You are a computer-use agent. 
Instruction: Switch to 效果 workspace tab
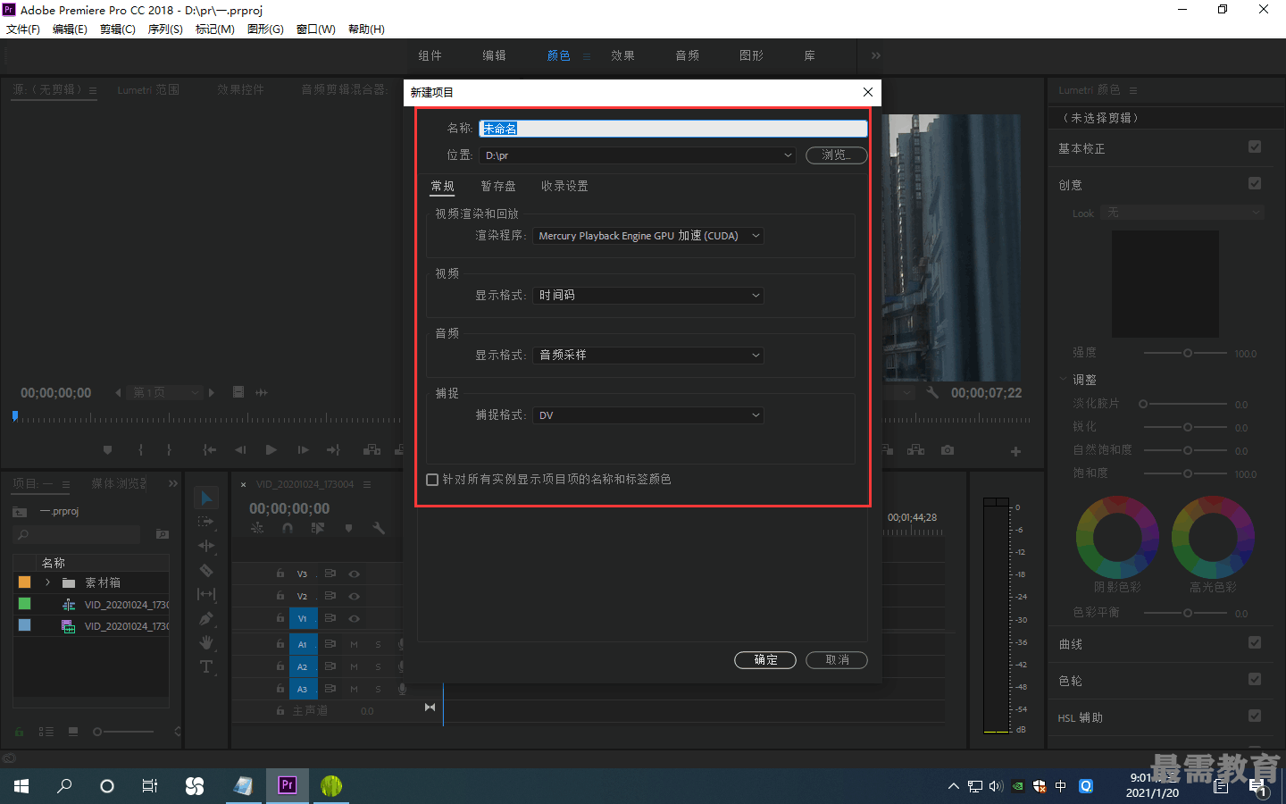[622, 55]
